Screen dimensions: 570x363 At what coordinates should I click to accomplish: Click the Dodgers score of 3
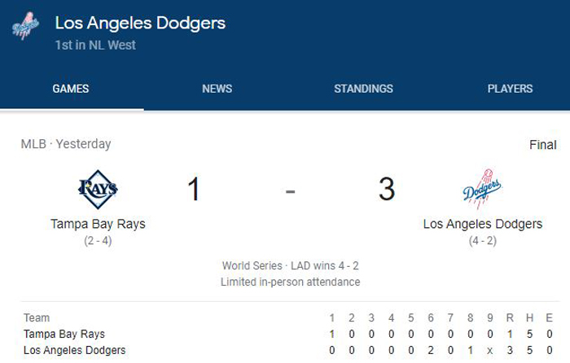point(387,189)
